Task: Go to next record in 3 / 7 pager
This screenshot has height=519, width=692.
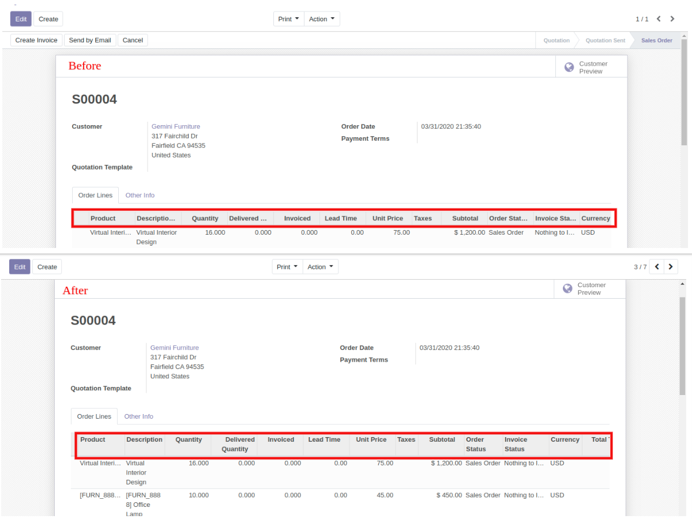Action: (x=671, y=267)
